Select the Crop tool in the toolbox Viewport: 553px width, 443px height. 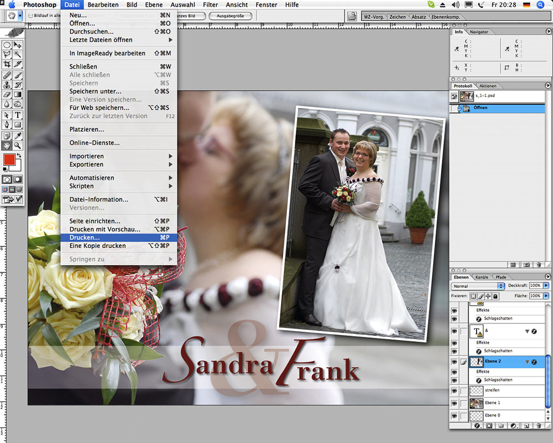(7, 64)
